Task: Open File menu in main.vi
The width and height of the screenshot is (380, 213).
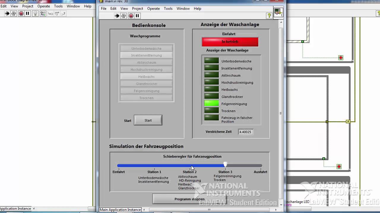Action: (104, 9)
